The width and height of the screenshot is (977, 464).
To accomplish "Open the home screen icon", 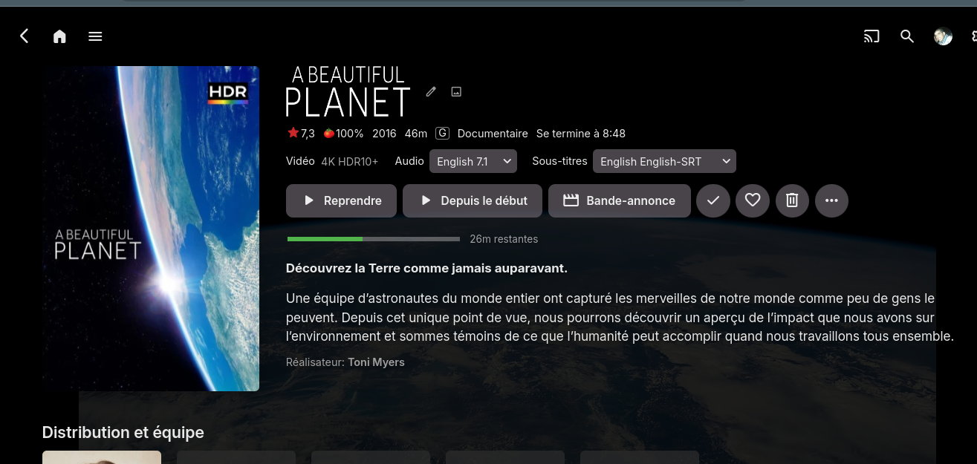I will coord(59,36).
